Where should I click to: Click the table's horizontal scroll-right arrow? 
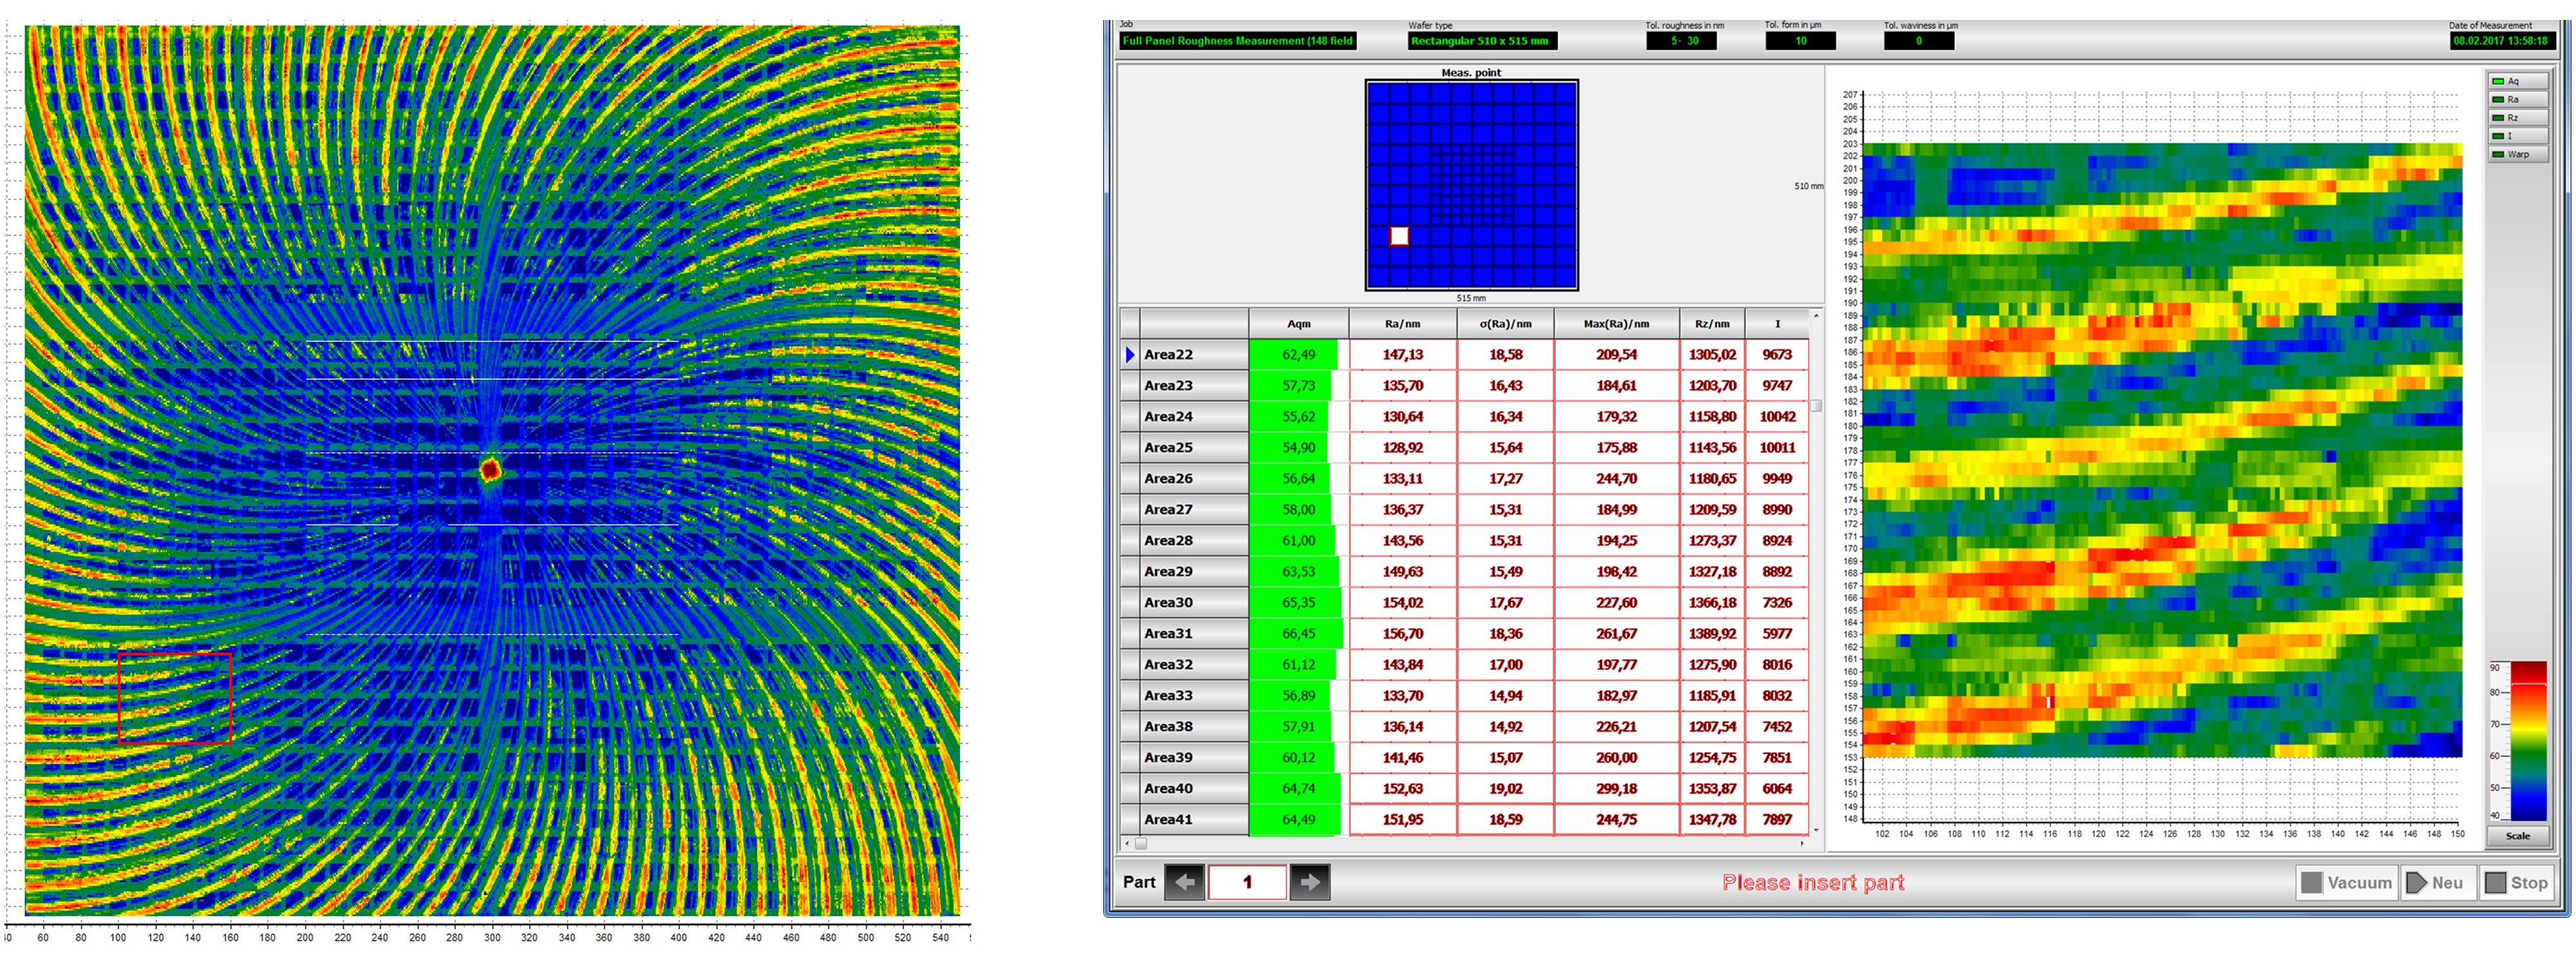pyautogui.click(x=1802, y=843)
